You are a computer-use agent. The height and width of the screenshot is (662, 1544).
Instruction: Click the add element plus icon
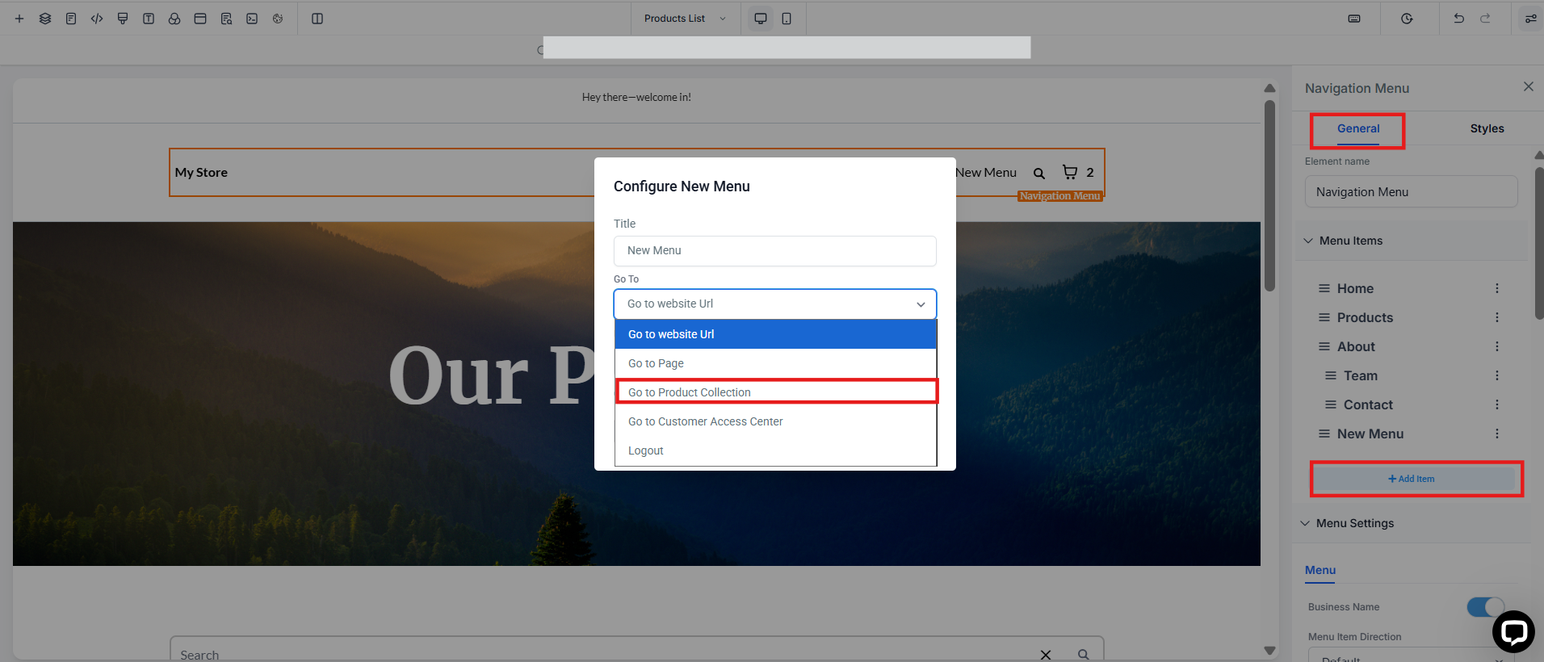pos(19,19)
